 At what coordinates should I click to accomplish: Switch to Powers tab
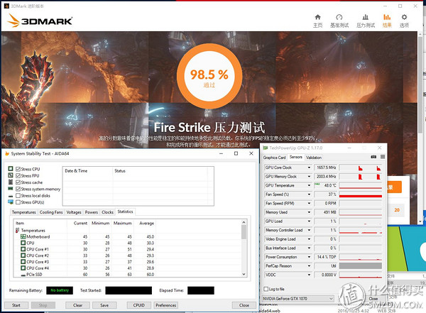[x=92, y=212]
